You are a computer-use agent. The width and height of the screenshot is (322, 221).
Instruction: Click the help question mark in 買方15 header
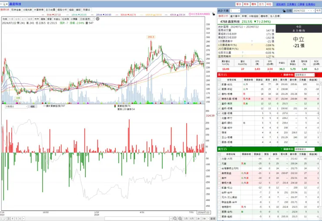(282, 75)
